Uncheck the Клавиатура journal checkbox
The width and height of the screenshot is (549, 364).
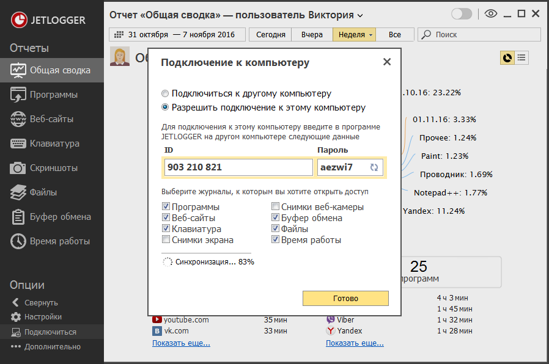pos(166,228)
